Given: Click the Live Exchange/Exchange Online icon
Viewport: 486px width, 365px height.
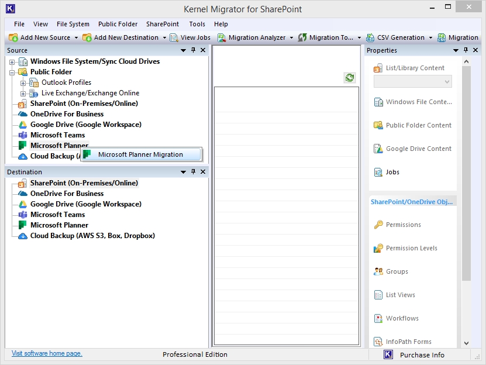Looking at the screenshot, I should tap(34, 93).
